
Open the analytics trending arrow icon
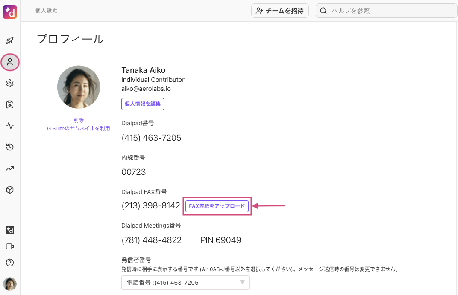[x=10, y=168]
